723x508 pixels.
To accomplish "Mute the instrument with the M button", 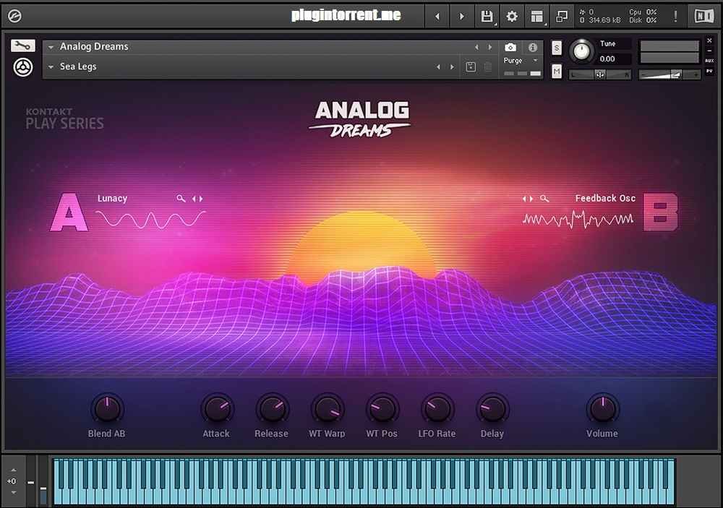I will click(557, 72).
